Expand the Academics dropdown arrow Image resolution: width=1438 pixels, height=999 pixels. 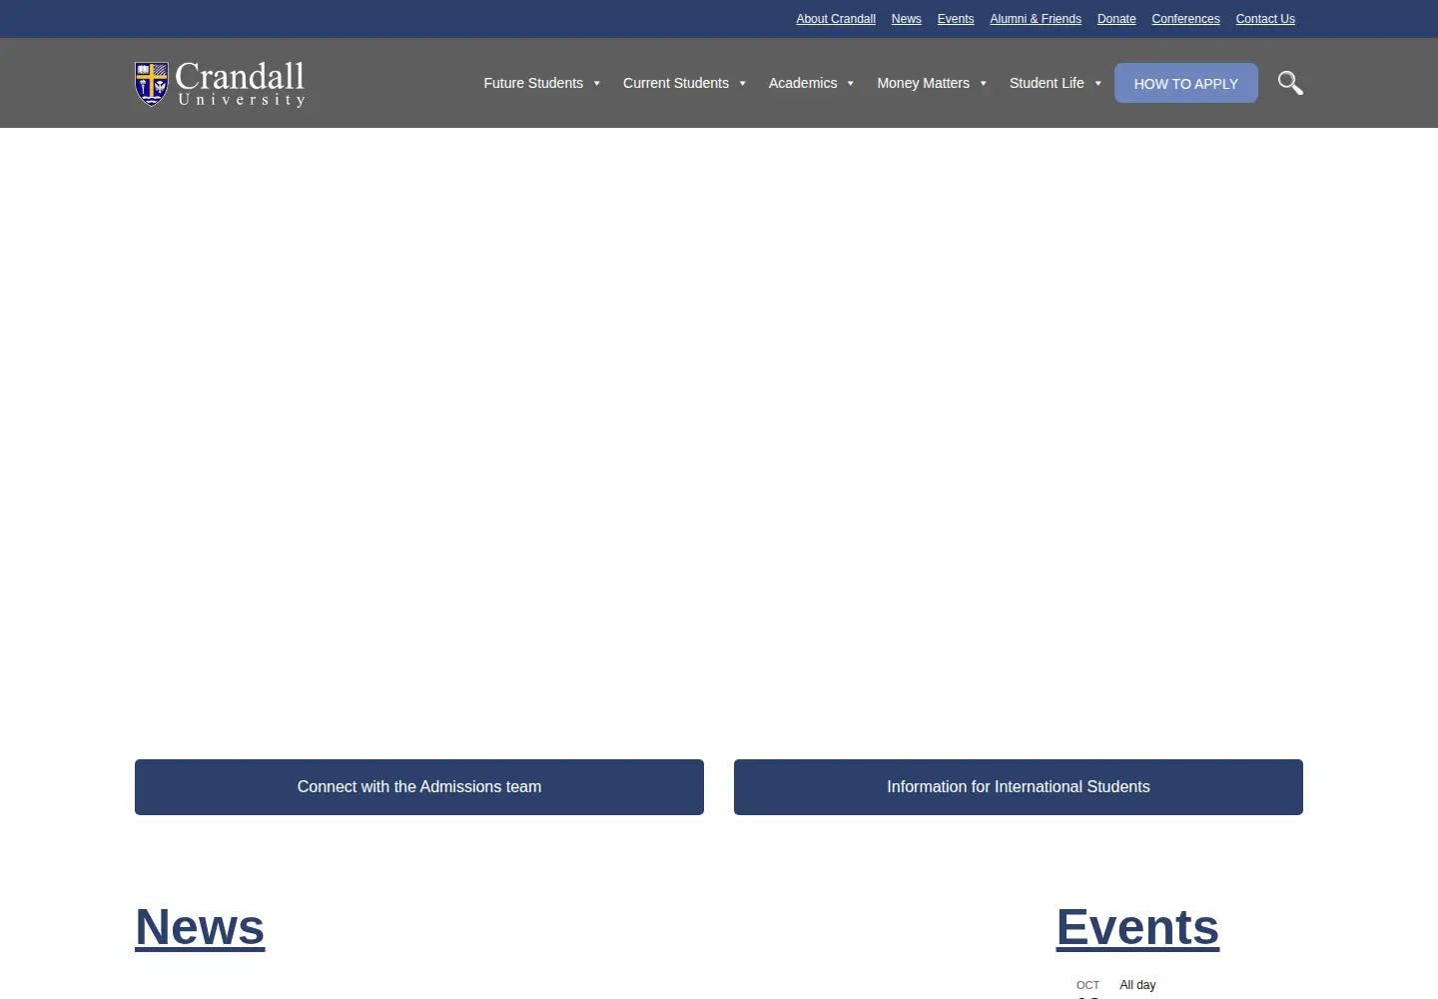[851, 84]
